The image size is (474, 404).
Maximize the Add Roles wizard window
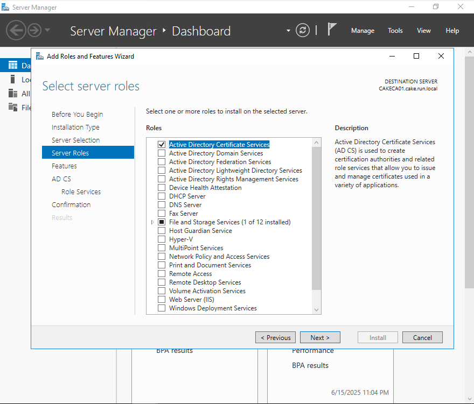point(416,56)
